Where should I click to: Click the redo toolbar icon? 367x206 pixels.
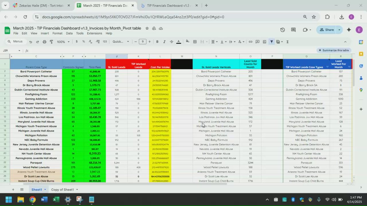(37, 42)
